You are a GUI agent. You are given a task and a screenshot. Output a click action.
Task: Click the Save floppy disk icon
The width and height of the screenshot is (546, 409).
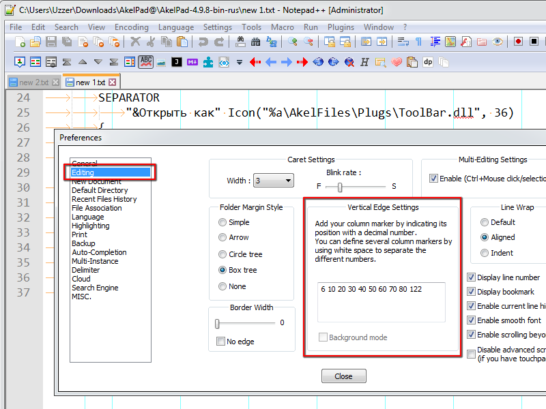coord(51,42)
